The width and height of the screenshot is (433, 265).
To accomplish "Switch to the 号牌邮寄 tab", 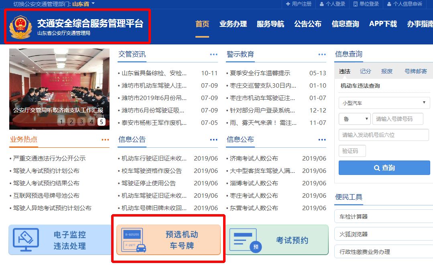I will (x=417, y=71).
